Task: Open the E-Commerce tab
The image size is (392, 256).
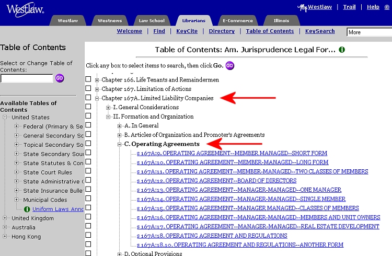Action: pos(238,20)
